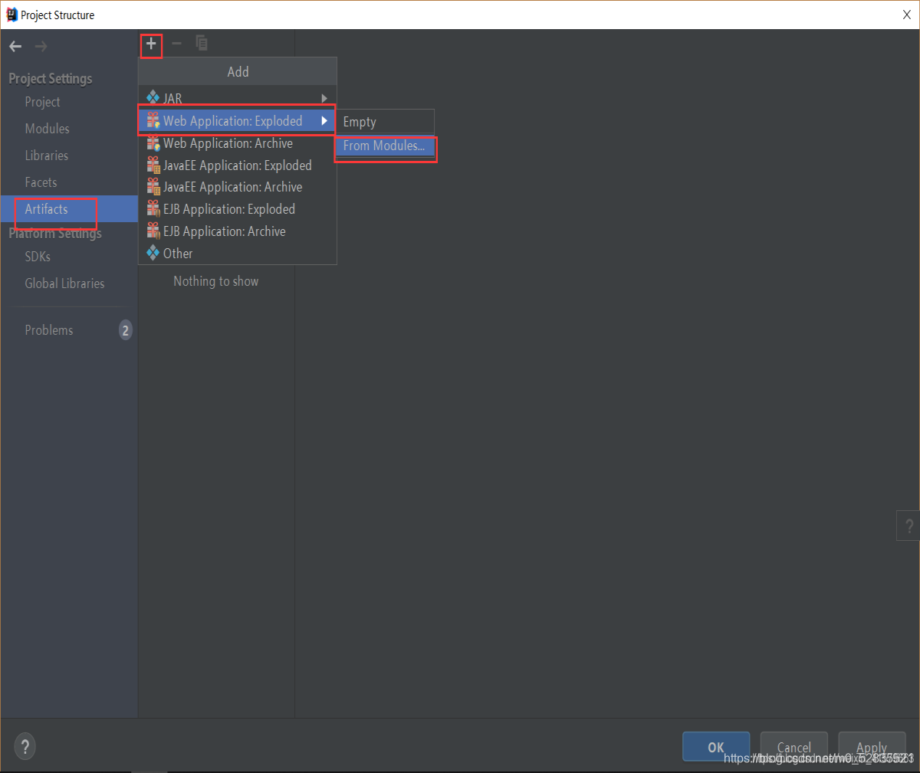Expand the Web Application: Exploded submenu arrow

pyautogui.click(x=324, y=121)
